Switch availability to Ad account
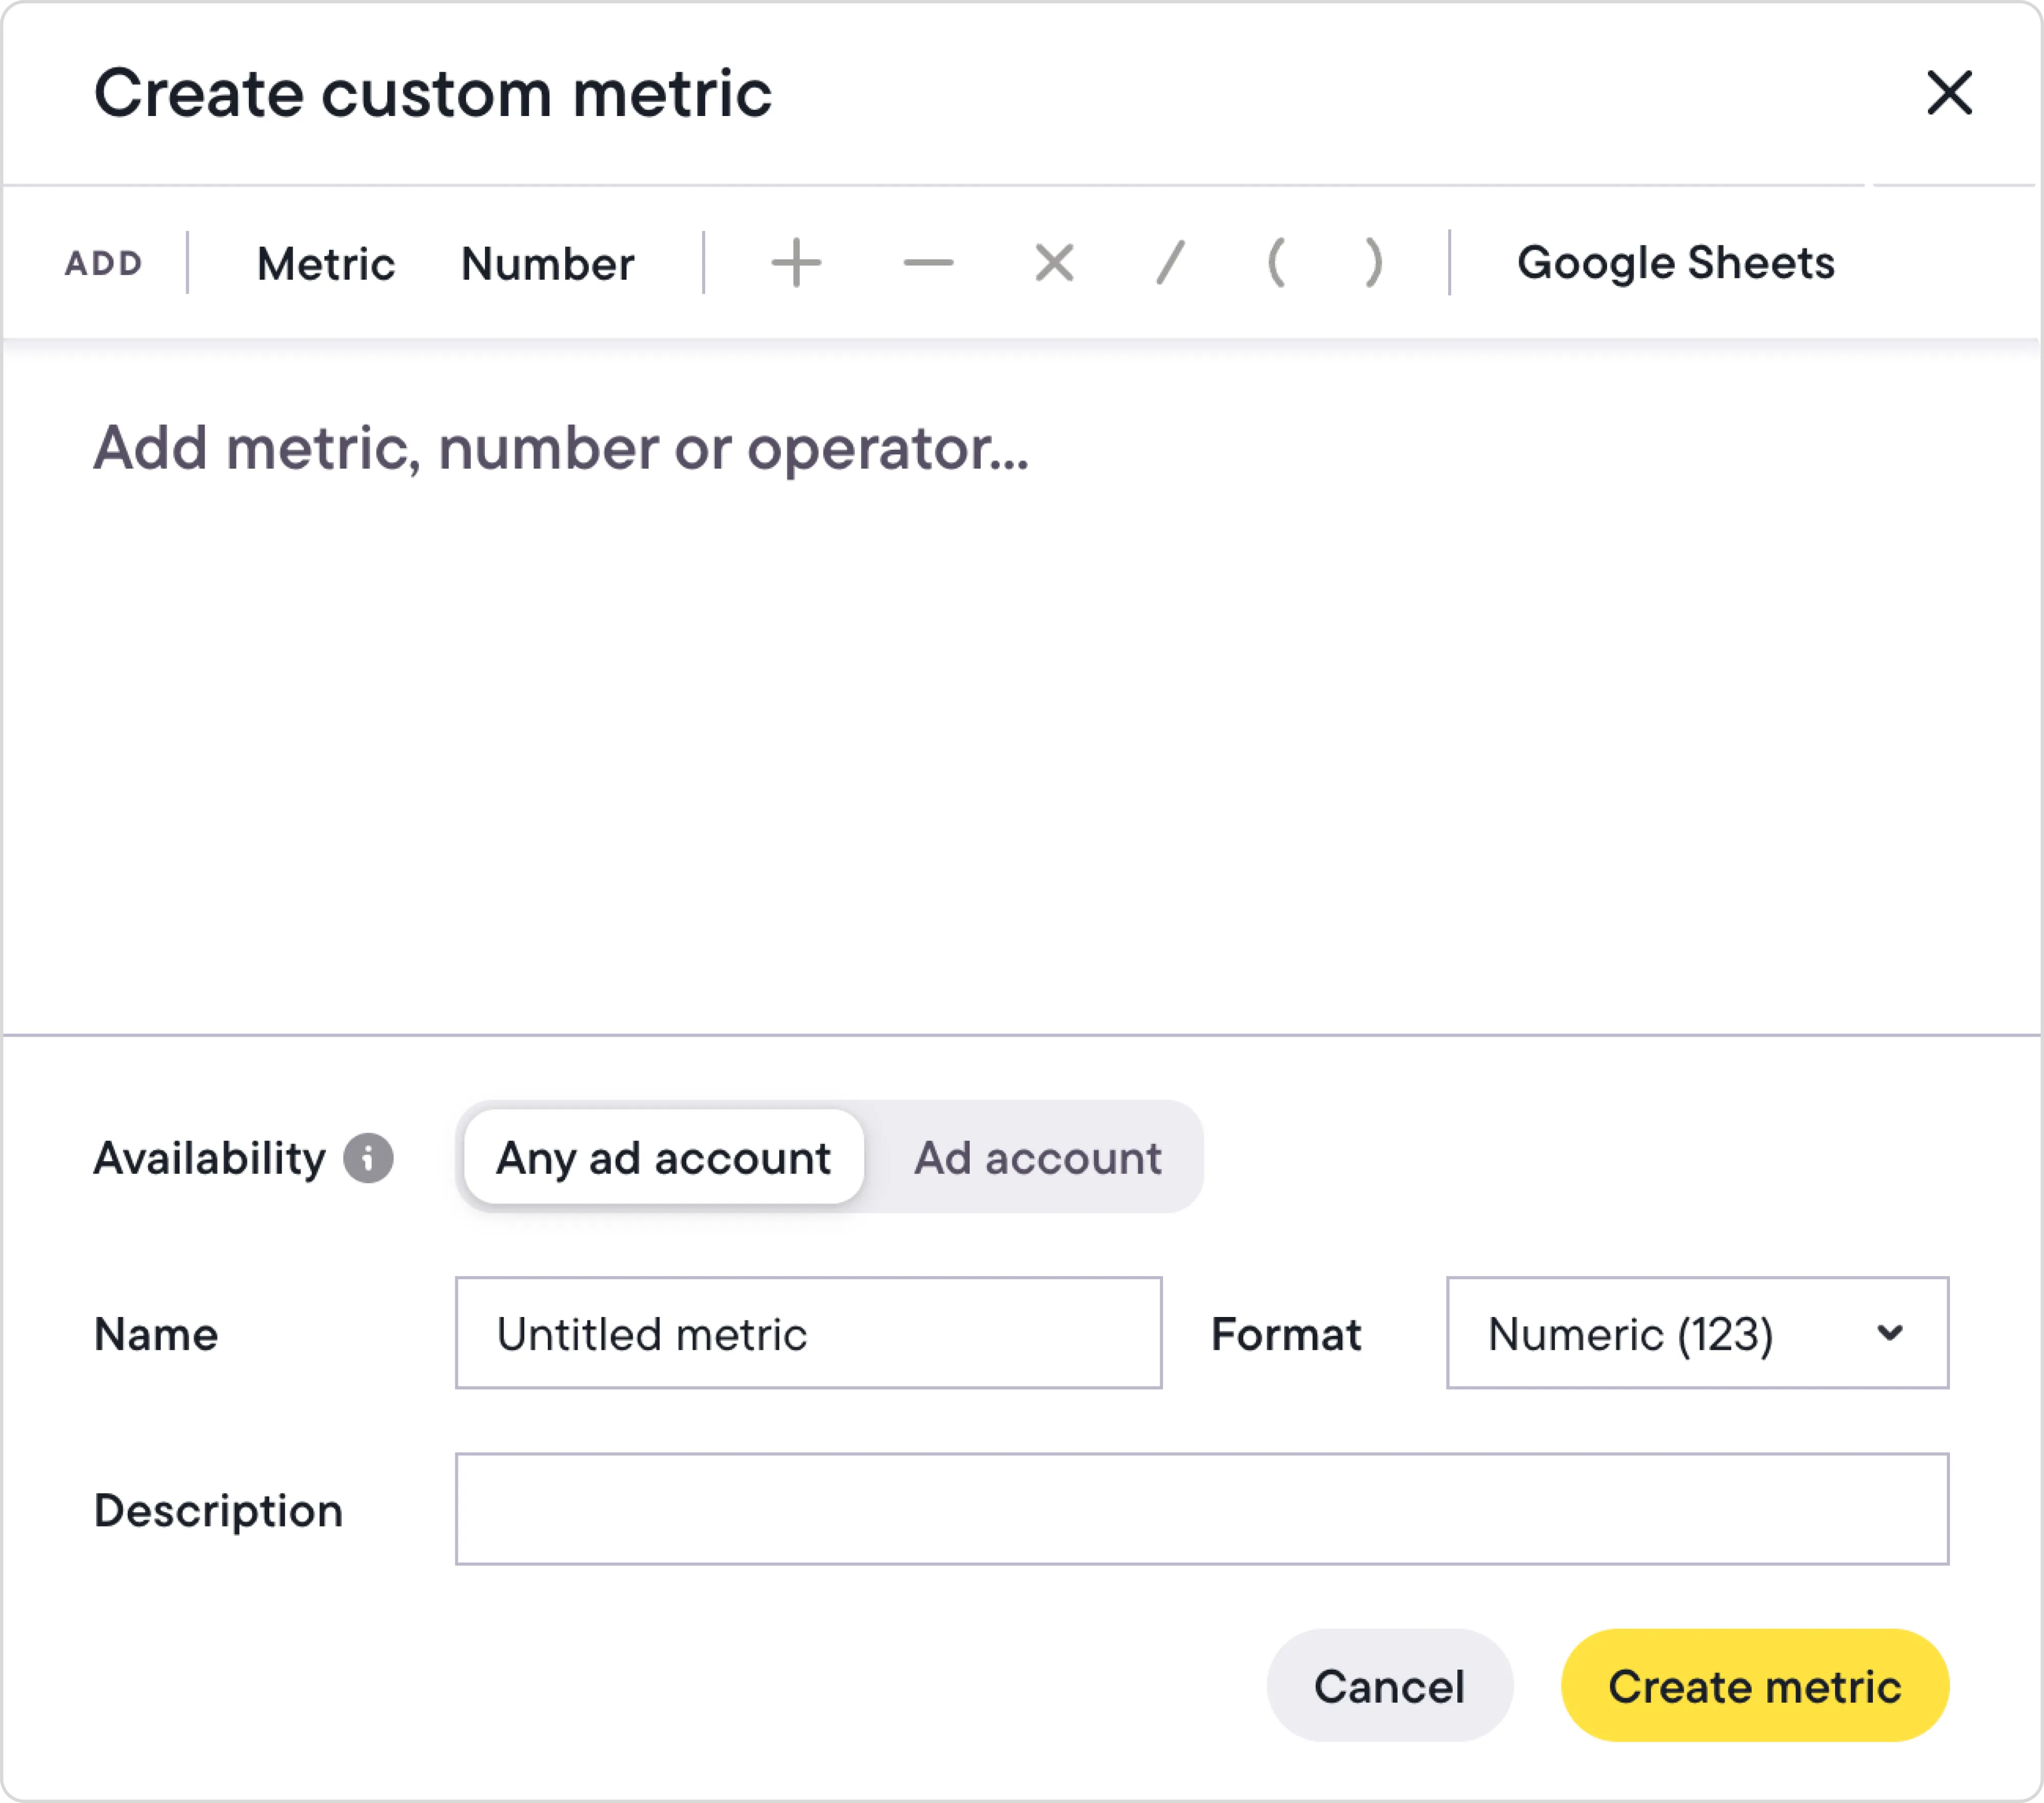 1037,1158
